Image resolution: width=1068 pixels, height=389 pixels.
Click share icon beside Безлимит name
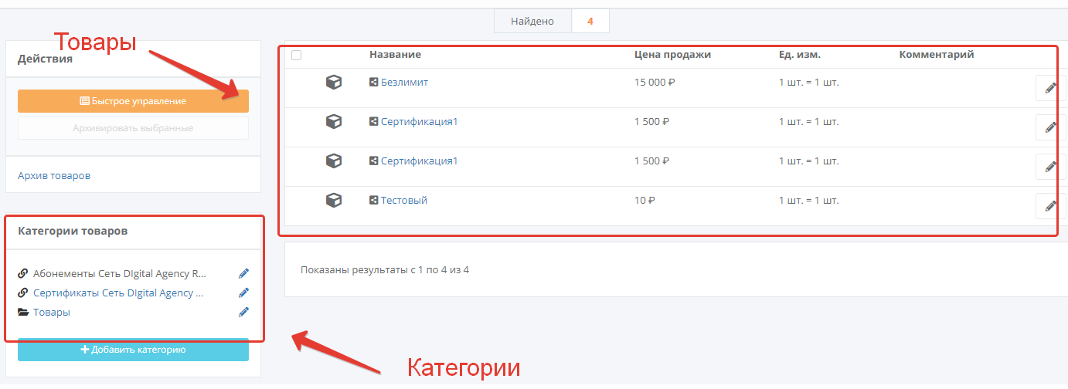click(x=374, y=82)
